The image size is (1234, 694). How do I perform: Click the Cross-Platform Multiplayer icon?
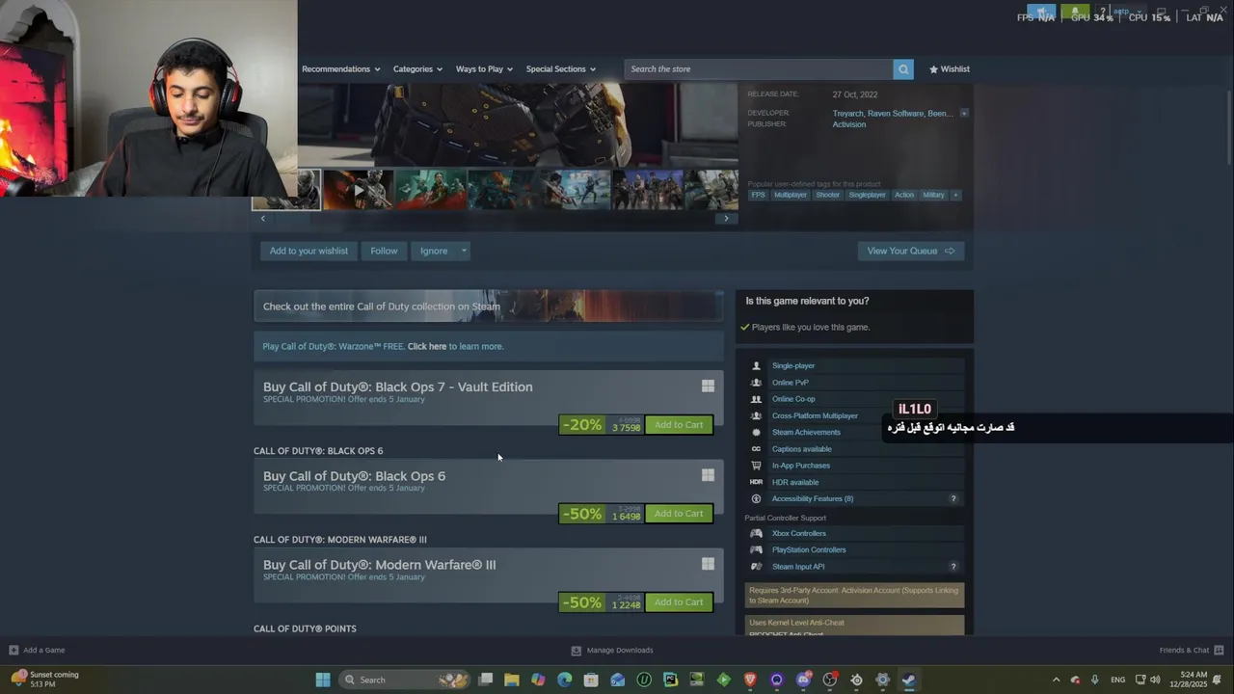(x=756, y=415)
